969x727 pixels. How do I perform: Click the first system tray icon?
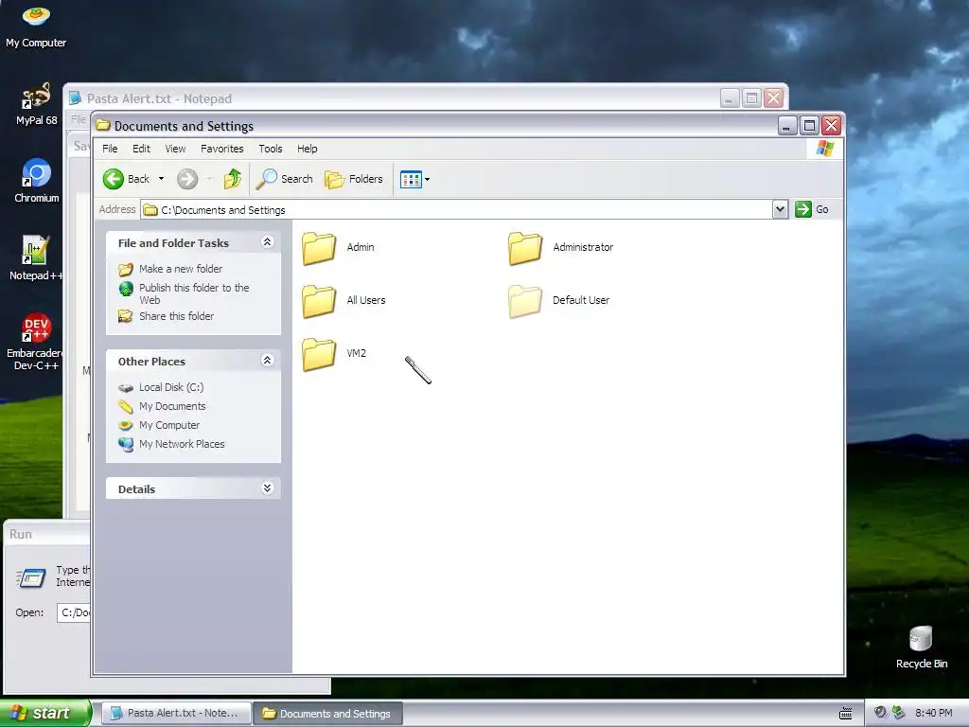click(880, 713)
